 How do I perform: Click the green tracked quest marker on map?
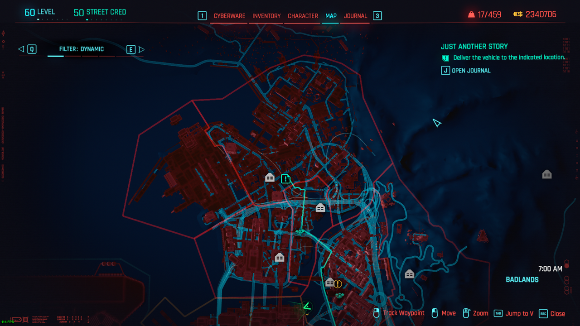point(285,178)
